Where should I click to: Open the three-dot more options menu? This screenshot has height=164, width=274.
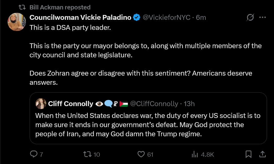coord(262,17)
